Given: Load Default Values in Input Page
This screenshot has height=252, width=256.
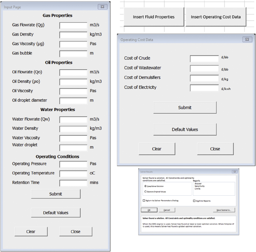Looking at the screenshot, I should tap(56, 213).
